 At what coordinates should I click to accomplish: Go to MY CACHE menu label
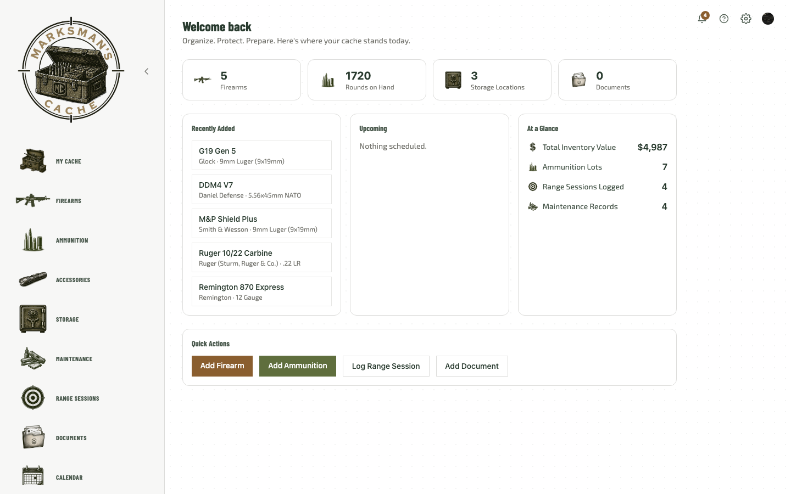69,161
